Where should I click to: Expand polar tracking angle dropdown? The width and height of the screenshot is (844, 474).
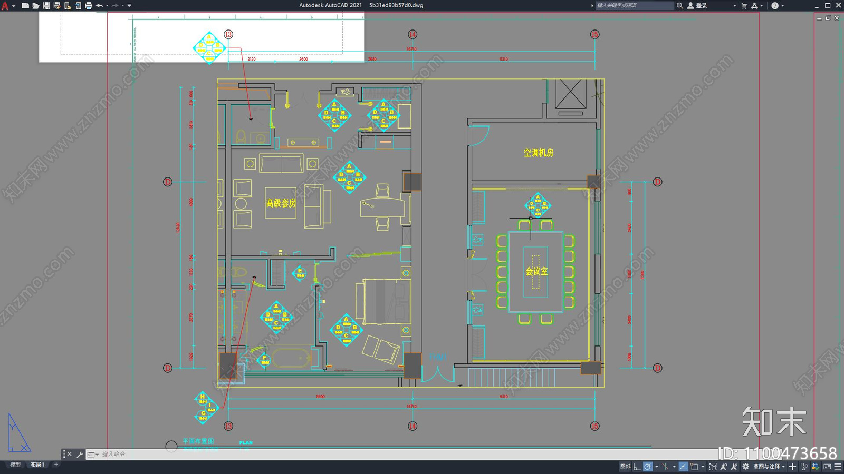(656, 467)
